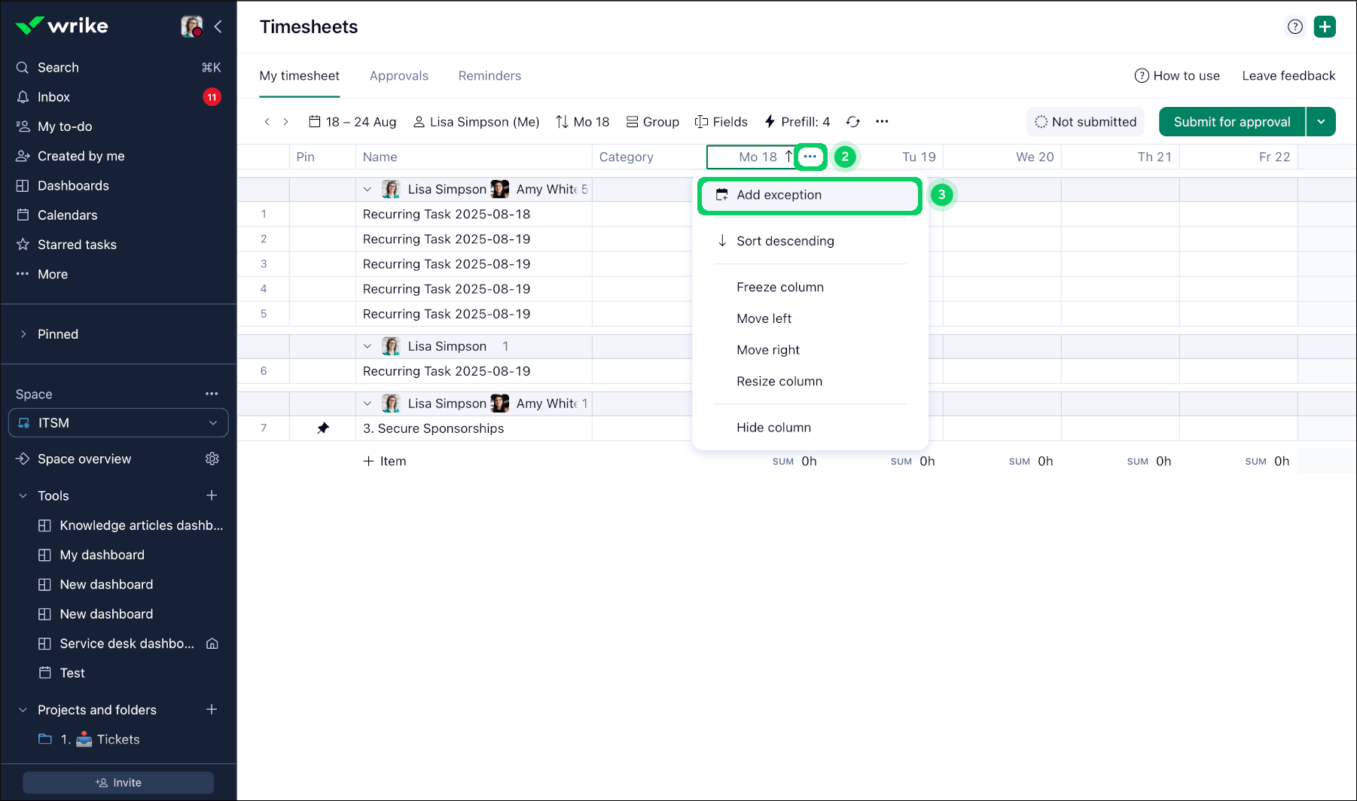Add a new tool with the plus icon
The image size is (1357, 801).
(212, 495)
